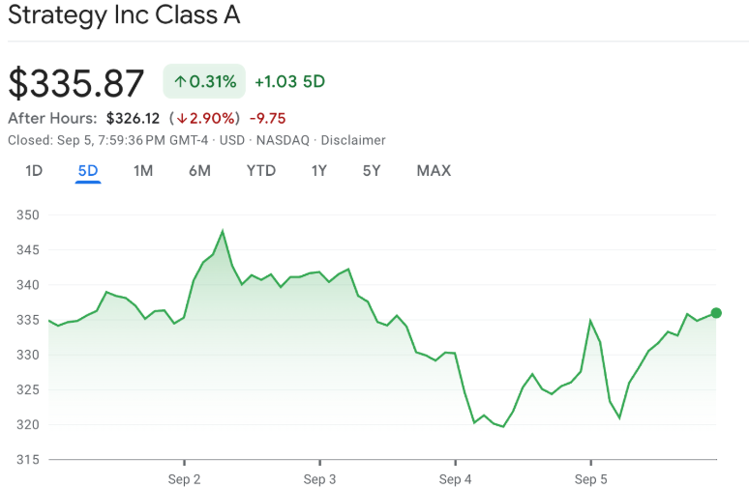Click the Sep 3 date marker
749x487 pixels.
(319, 478)
